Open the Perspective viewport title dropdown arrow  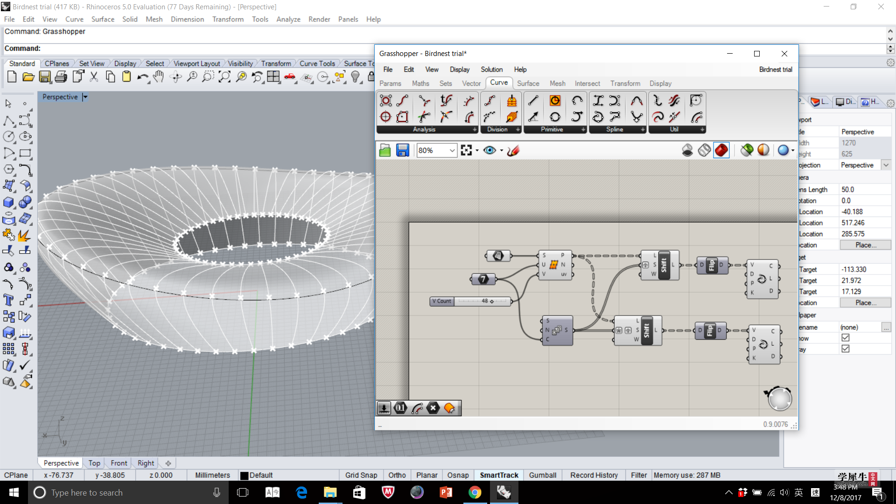tap(85, 97)
